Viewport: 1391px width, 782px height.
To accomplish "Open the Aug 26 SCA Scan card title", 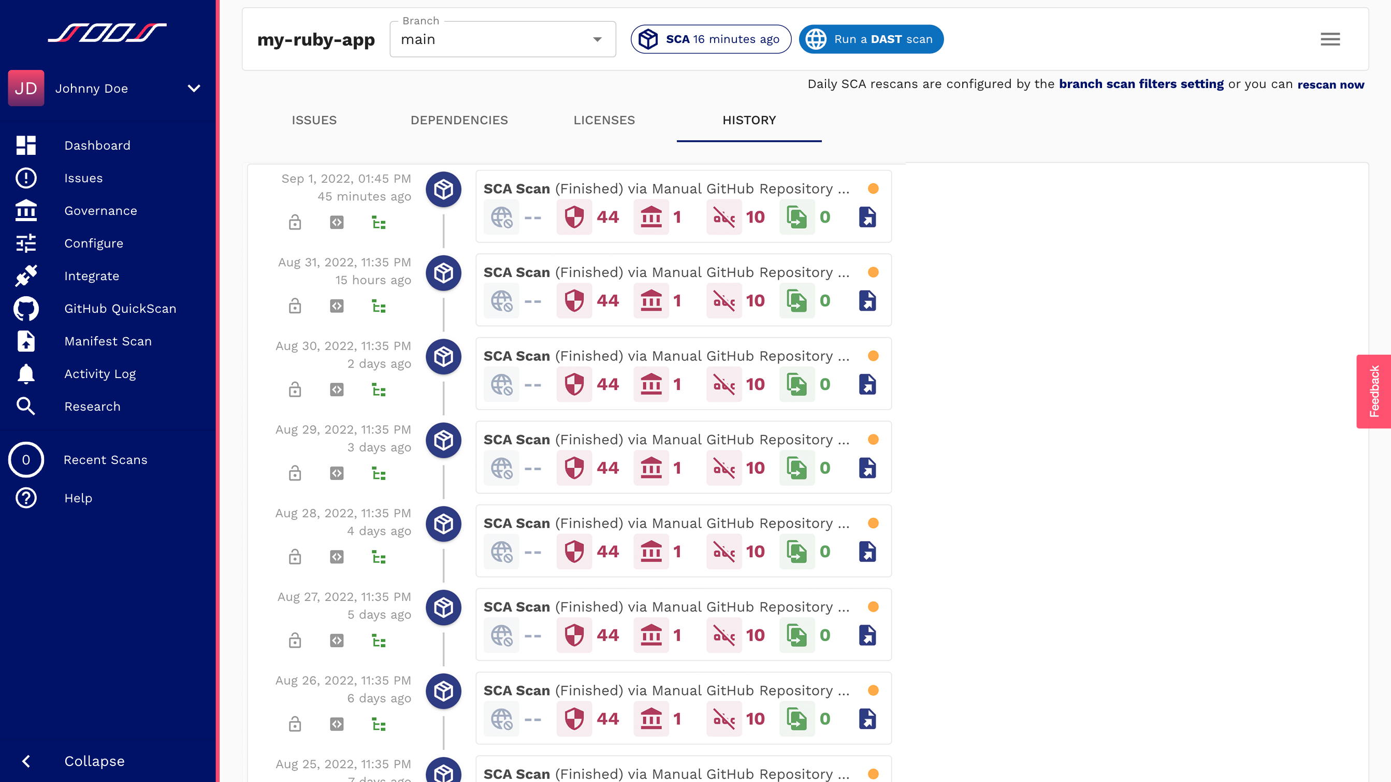I will coord(666,691).
